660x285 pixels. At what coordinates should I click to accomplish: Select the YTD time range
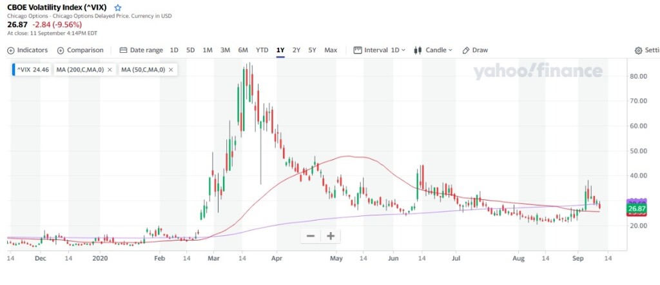262,50
